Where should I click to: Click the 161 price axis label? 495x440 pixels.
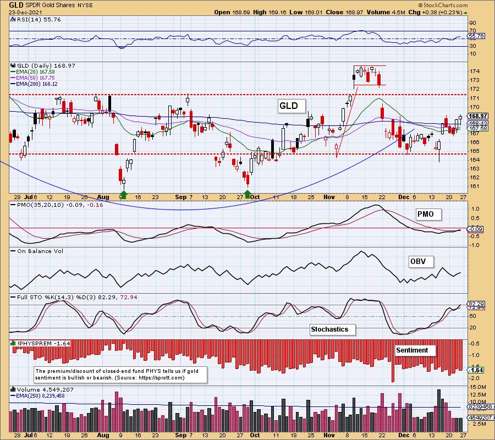tap(475, 186)
